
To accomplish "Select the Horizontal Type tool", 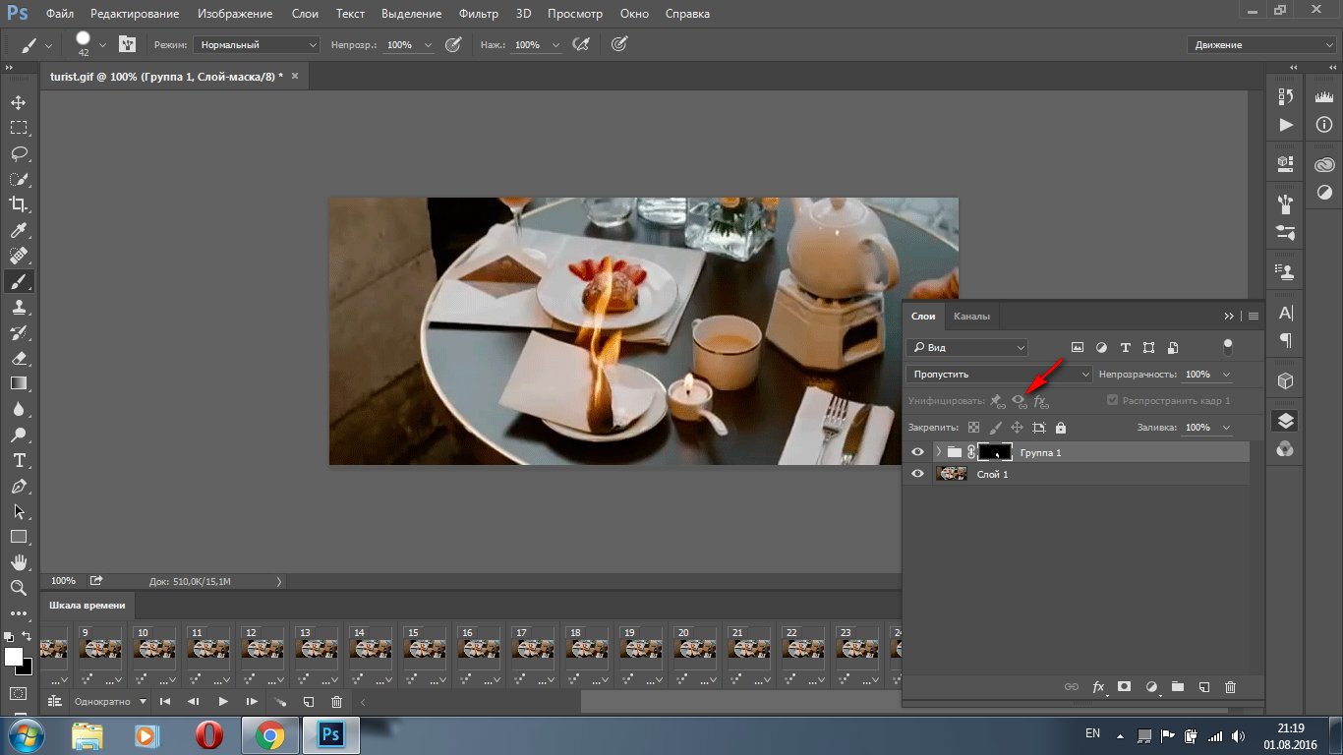I will [19, 460].
